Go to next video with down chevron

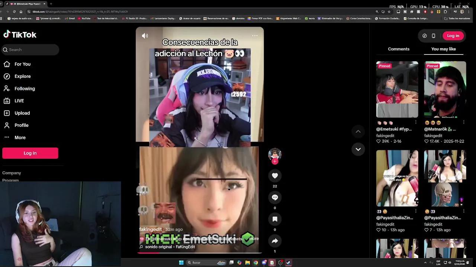[x=358, y=149]
